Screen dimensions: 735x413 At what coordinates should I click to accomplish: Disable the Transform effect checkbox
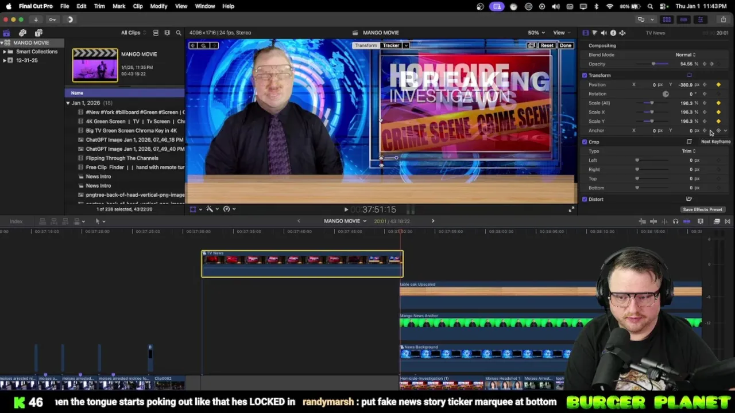coord(585,75)
